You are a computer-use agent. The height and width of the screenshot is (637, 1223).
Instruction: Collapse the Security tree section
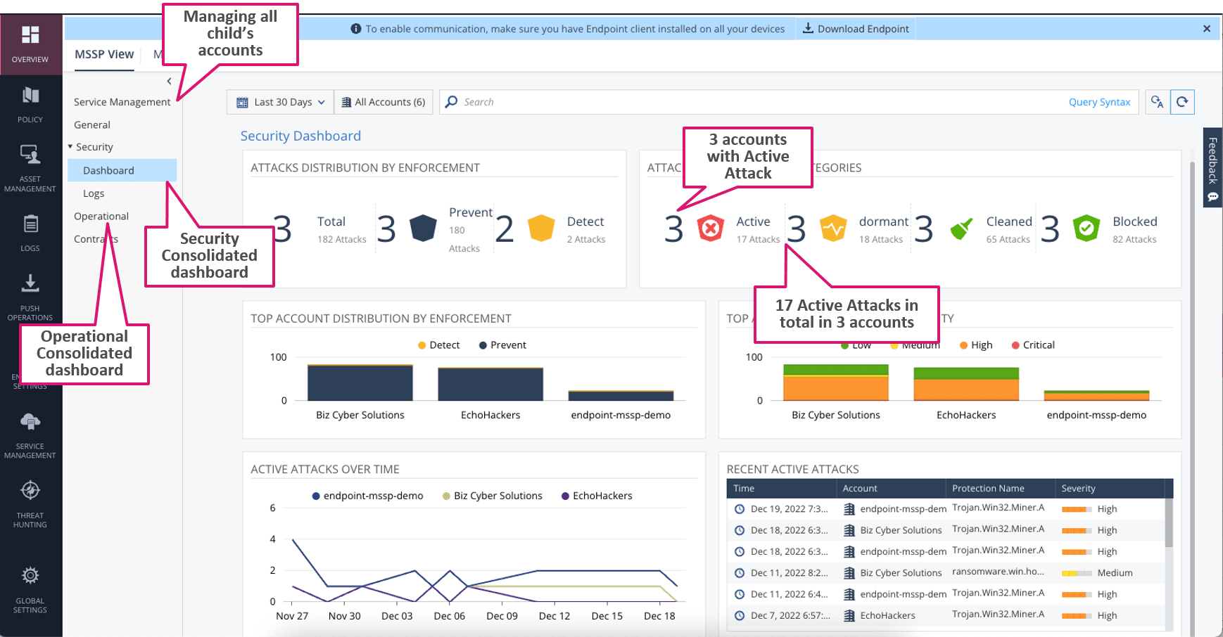[70, 147]
